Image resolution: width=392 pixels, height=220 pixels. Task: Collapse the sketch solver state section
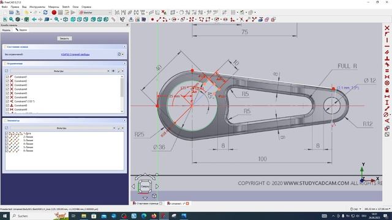tap(124, 46)
